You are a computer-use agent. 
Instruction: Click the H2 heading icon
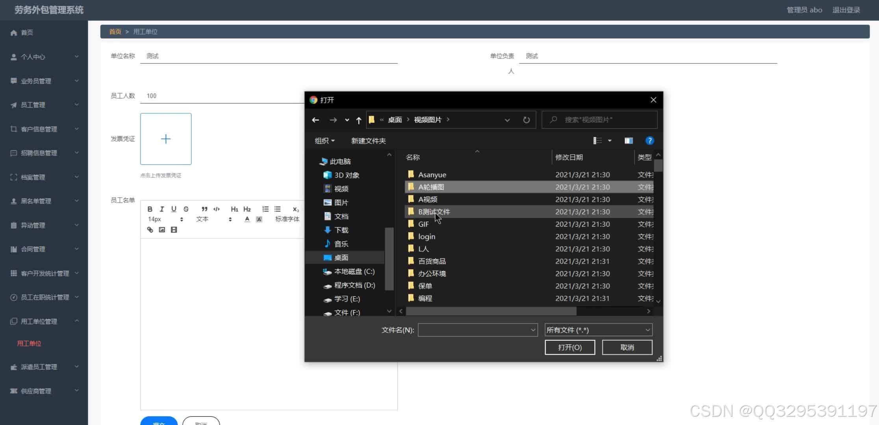pyautogui.click(x=247, y=209)
